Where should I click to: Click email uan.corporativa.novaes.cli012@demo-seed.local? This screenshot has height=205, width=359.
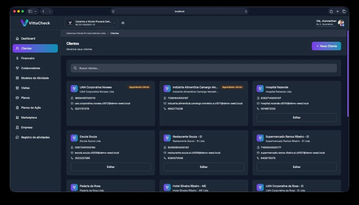coord(102,103)
